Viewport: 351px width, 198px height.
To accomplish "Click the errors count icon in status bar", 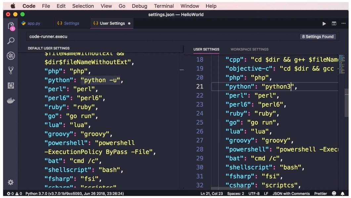I will point(10,193).
